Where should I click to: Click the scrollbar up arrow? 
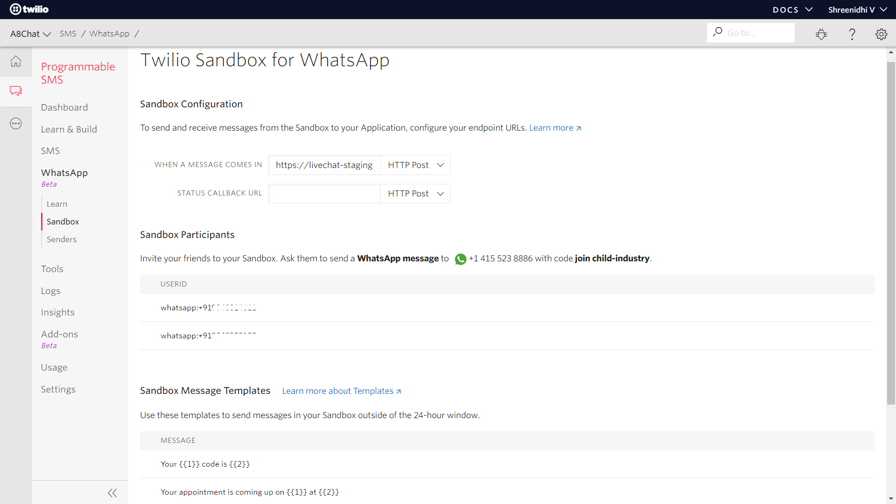click(x=891, y=52)
